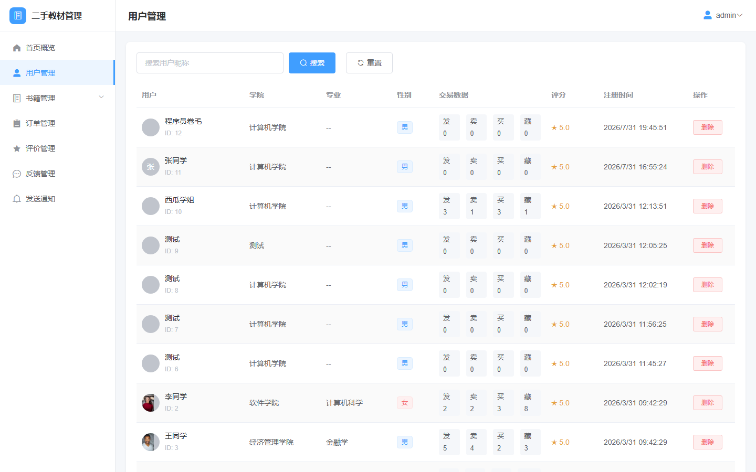Open 反馈管理 menu item
The height and width of the screenshot is (472, 756).
point(57,174)
